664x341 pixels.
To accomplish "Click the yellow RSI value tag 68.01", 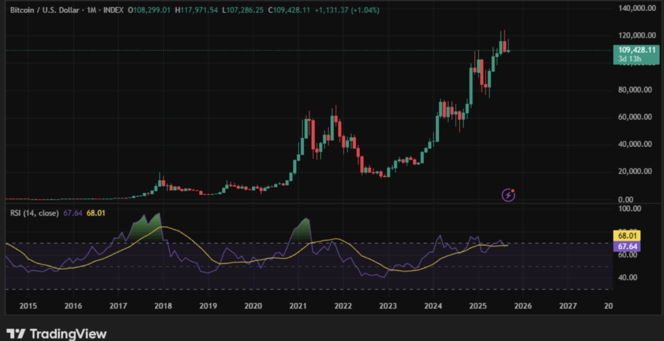I will coord(626,236).
